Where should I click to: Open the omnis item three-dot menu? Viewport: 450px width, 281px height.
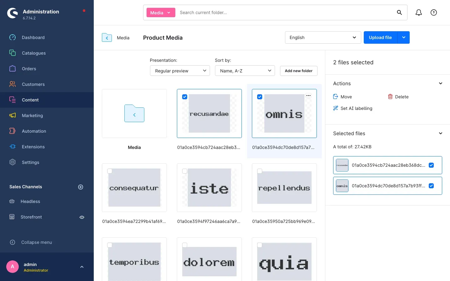point(308,96)
